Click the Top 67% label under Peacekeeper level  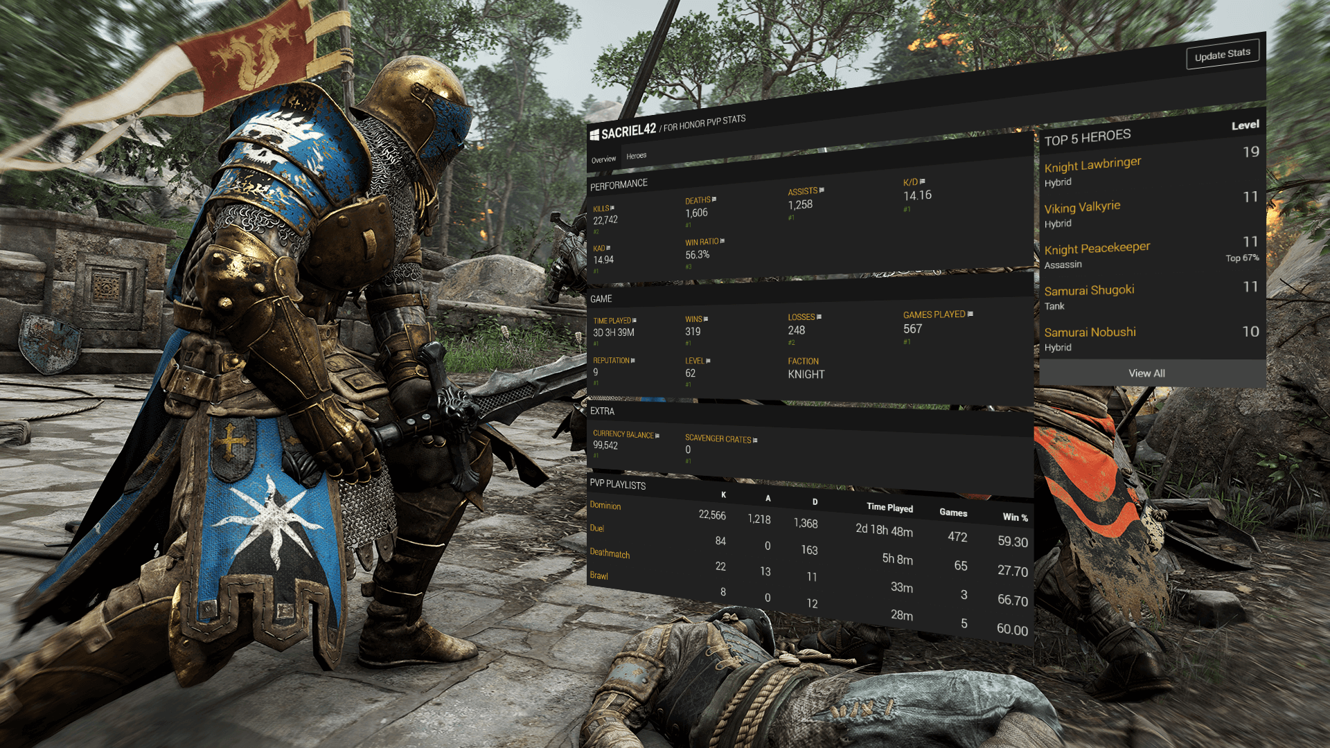(1242, 258)
